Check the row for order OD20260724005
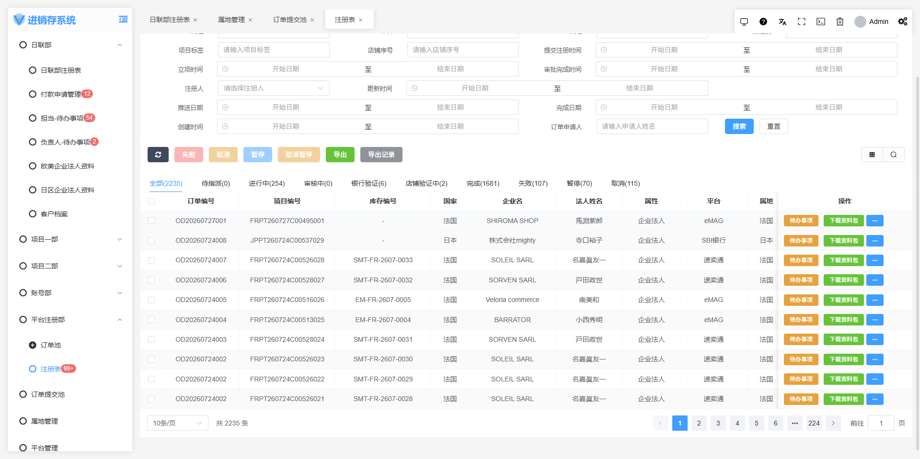 151,300
